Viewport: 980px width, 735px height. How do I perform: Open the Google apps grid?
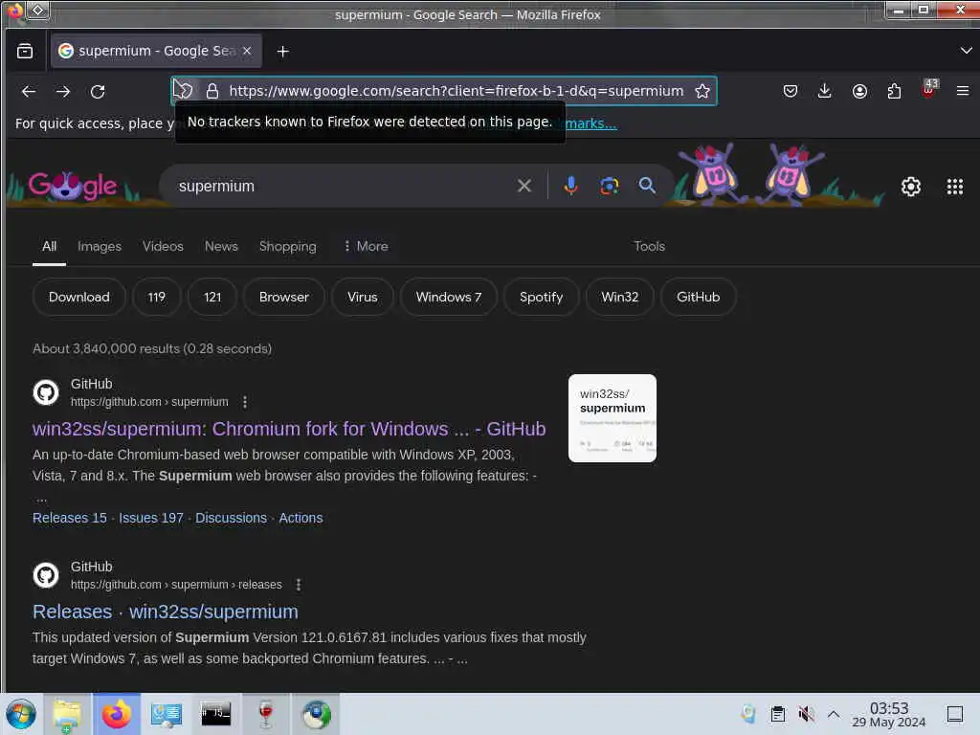[x=954, y=187]
